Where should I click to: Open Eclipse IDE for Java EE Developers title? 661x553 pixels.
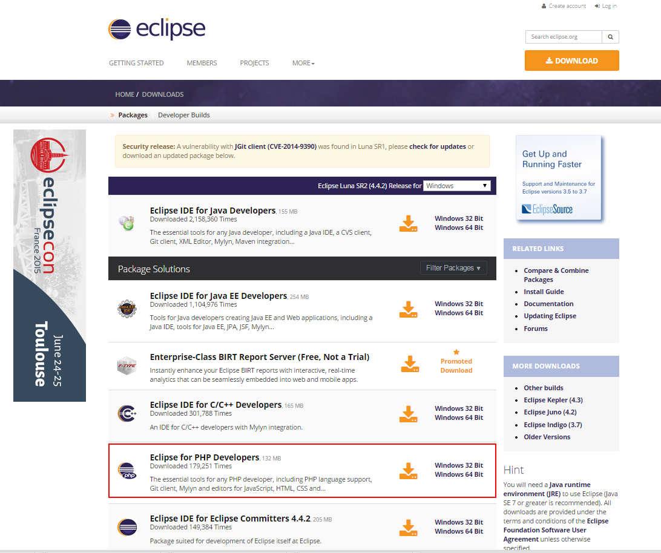click(219, 296)
